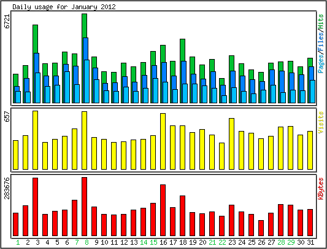Click the yellow visits bar for day 1

[15, 155]
